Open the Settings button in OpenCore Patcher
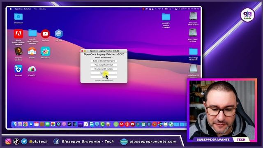Viewport: 263px width, 148px height. tap(104, 73)
